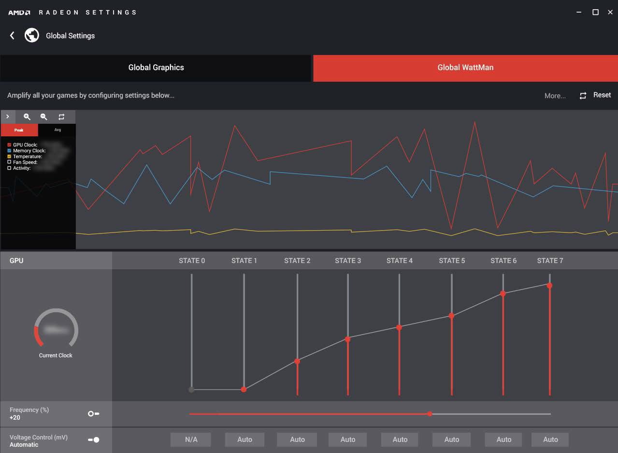Reset graph view icon in graph toolbar
The image size is (618, 453).
[61, 117]
